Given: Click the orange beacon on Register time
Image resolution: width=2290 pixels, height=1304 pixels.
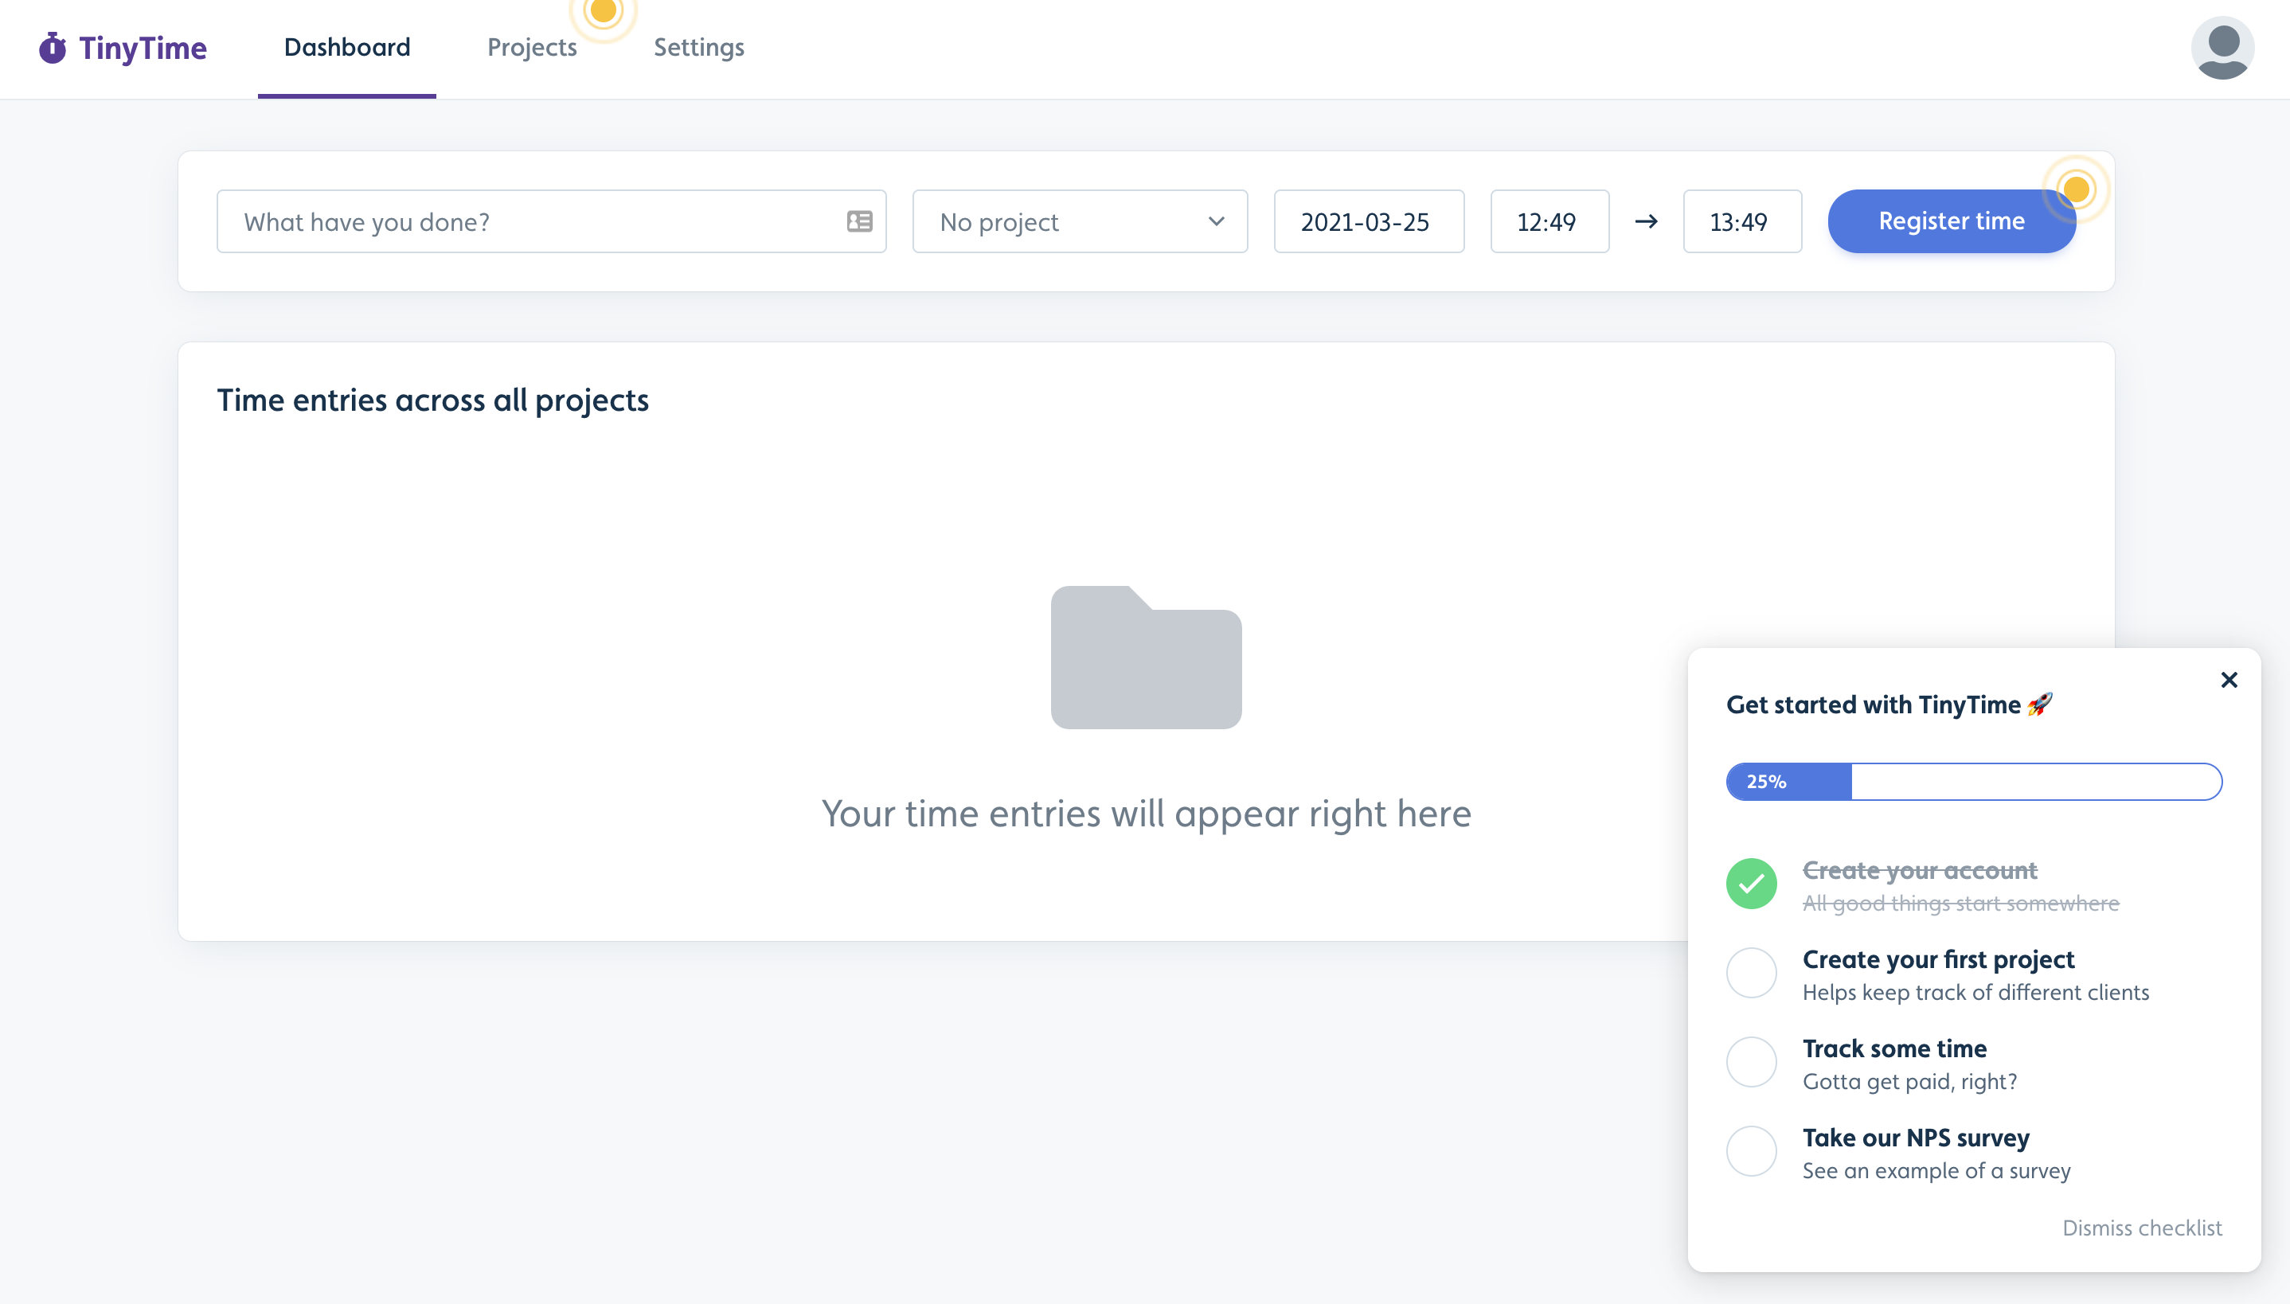Looking at the screenshot, I should (x=2075, y=189).
